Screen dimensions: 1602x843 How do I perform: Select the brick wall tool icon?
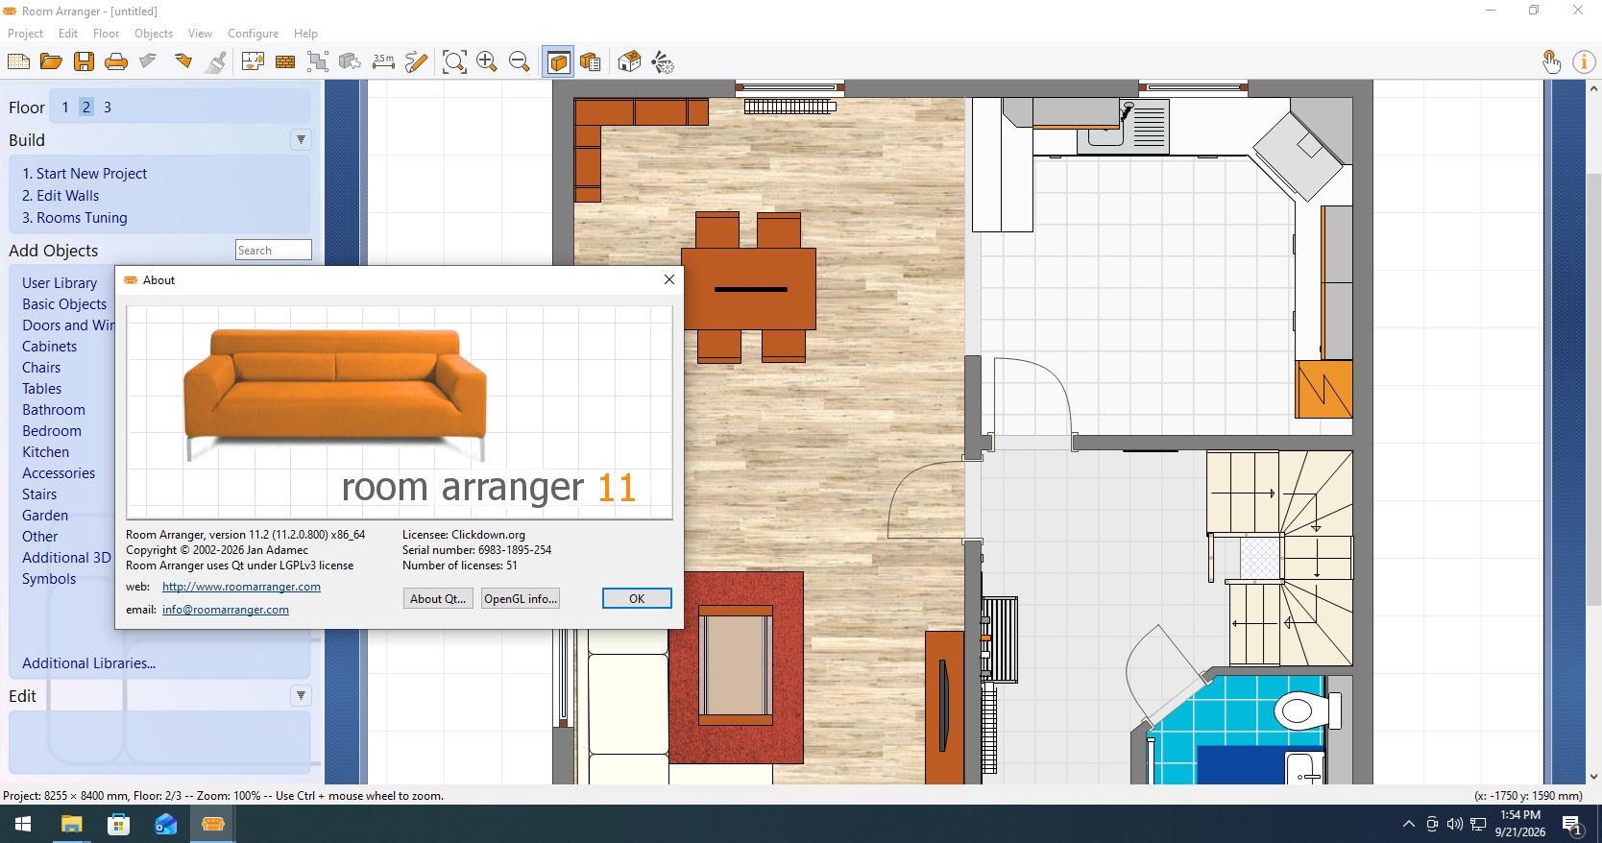285,62
